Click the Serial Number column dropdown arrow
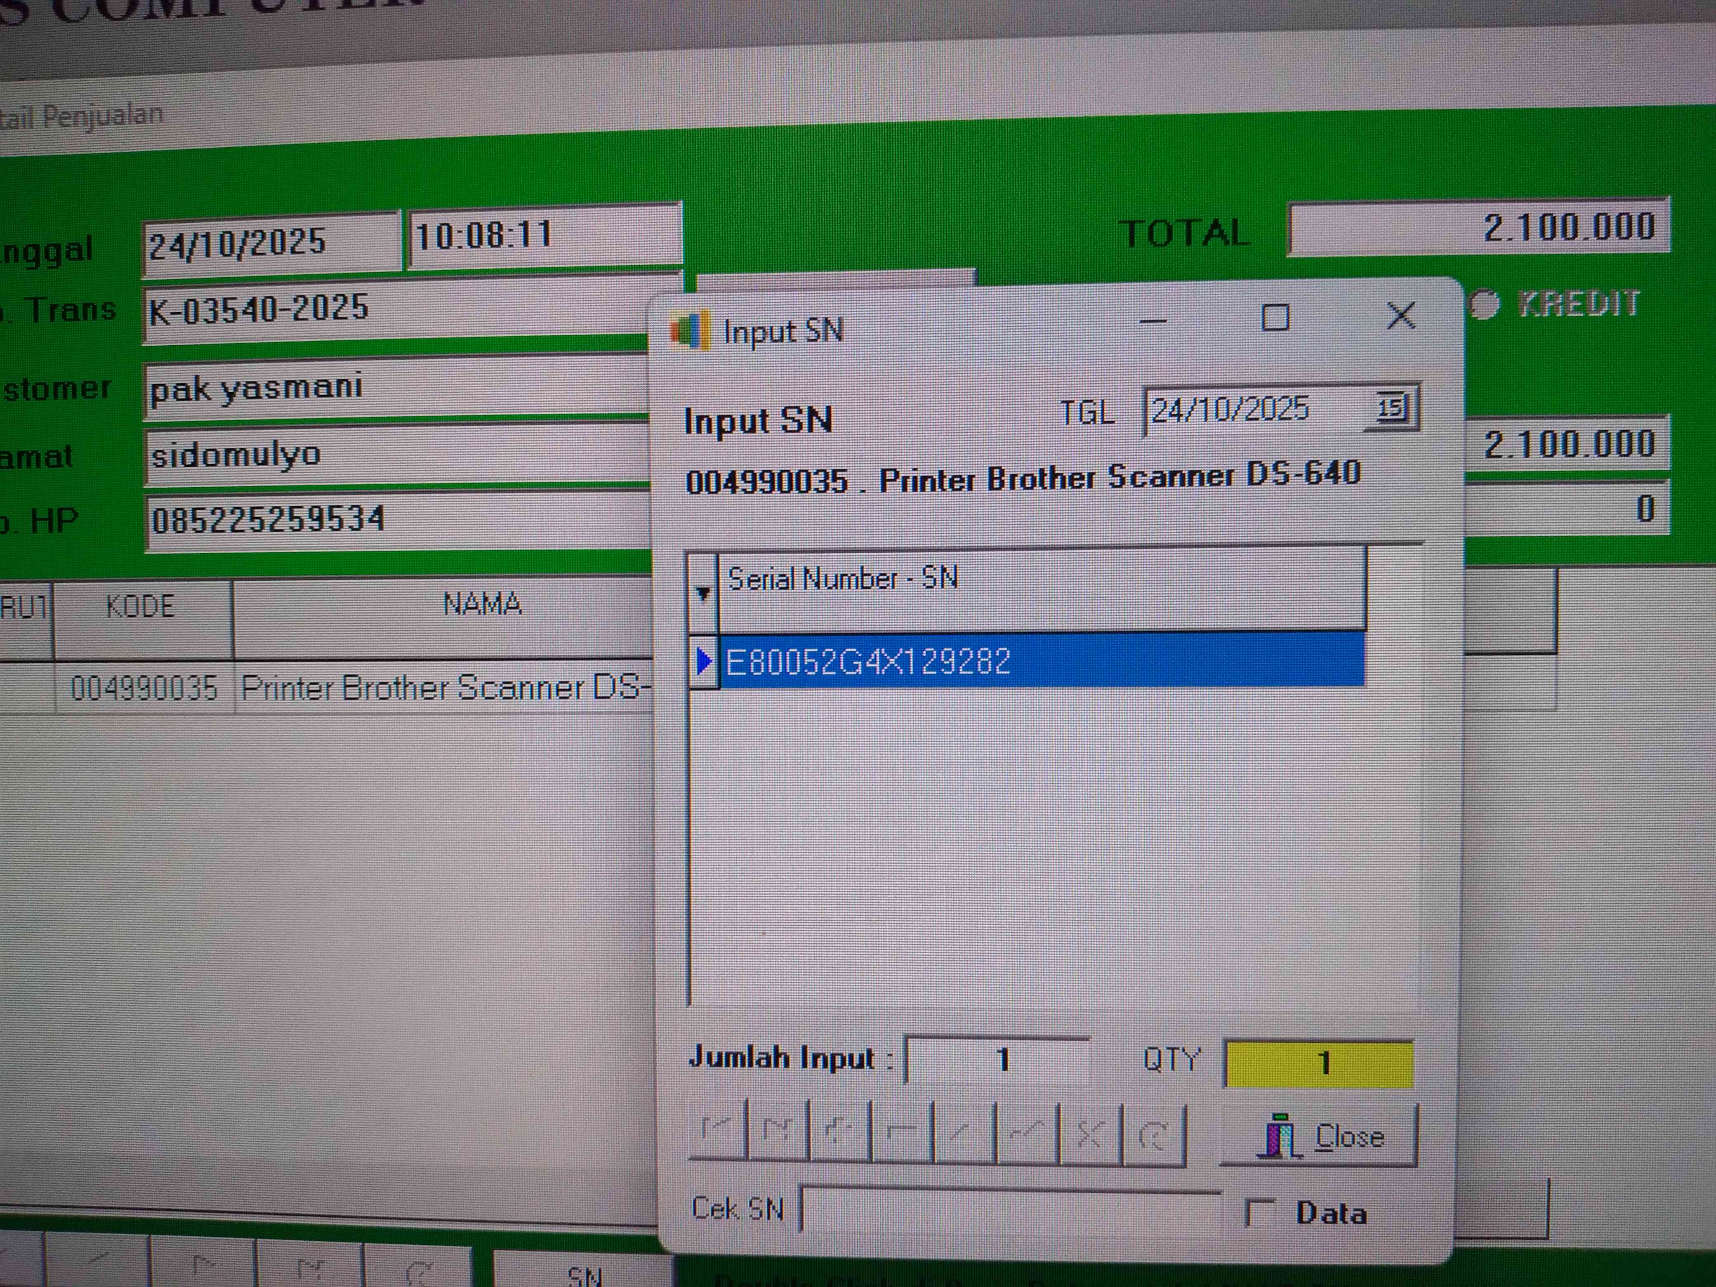The width and height of the screenshot is (1716, 1287). [703, 594]
